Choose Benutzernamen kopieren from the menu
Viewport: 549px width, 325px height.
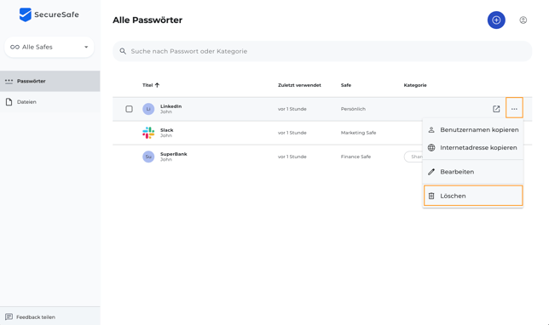[473, 129]
